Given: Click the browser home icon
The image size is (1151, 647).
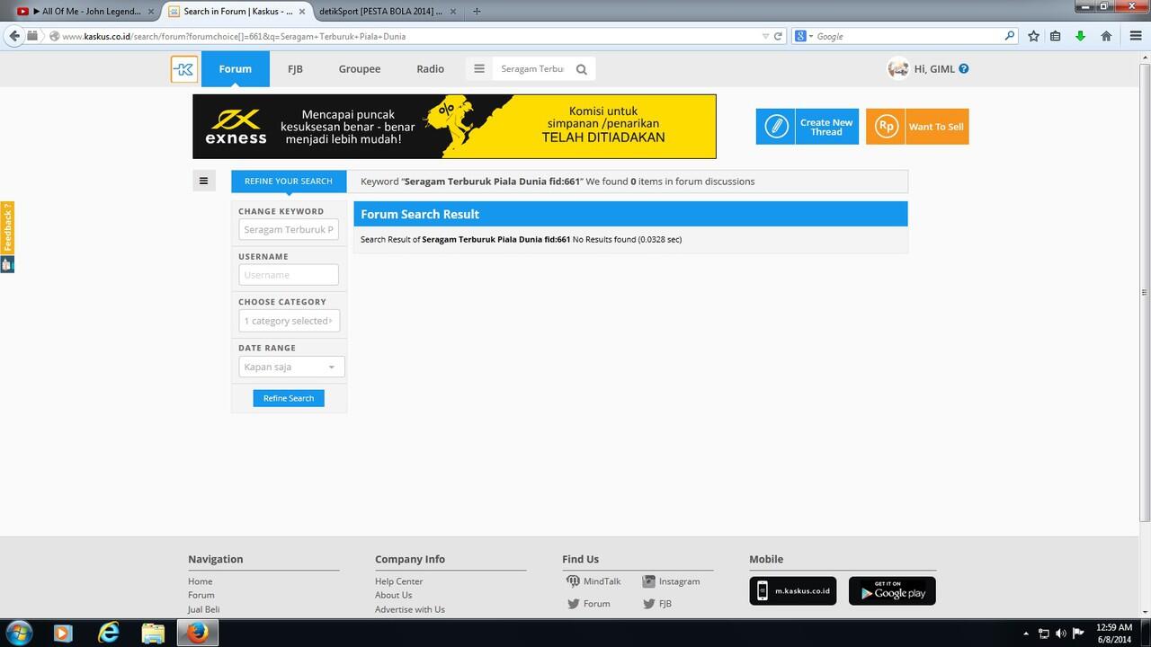Looking at the screenshot, I should (x=1107, y=37).
